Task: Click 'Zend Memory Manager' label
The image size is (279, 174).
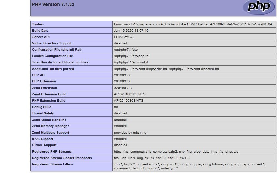Action: click(50, 126)
